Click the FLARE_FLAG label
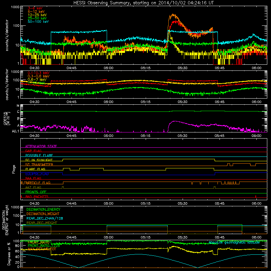Screen dimensions: 271x271 click(x=35, y=169)
